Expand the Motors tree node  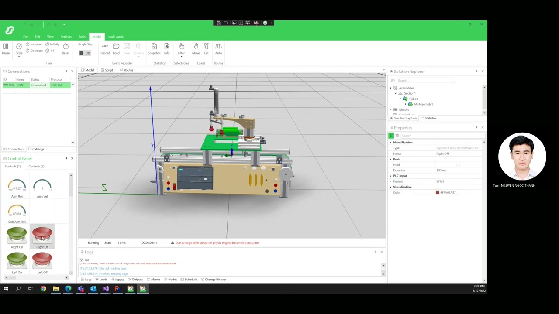(x=391, y=110)
